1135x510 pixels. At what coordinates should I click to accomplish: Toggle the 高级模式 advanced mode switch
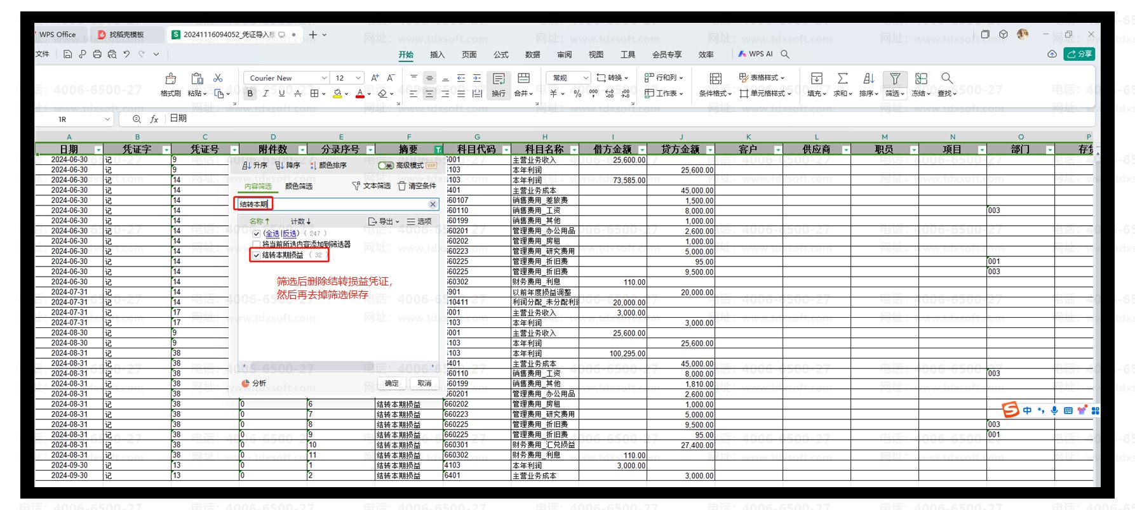click(386, 166)
